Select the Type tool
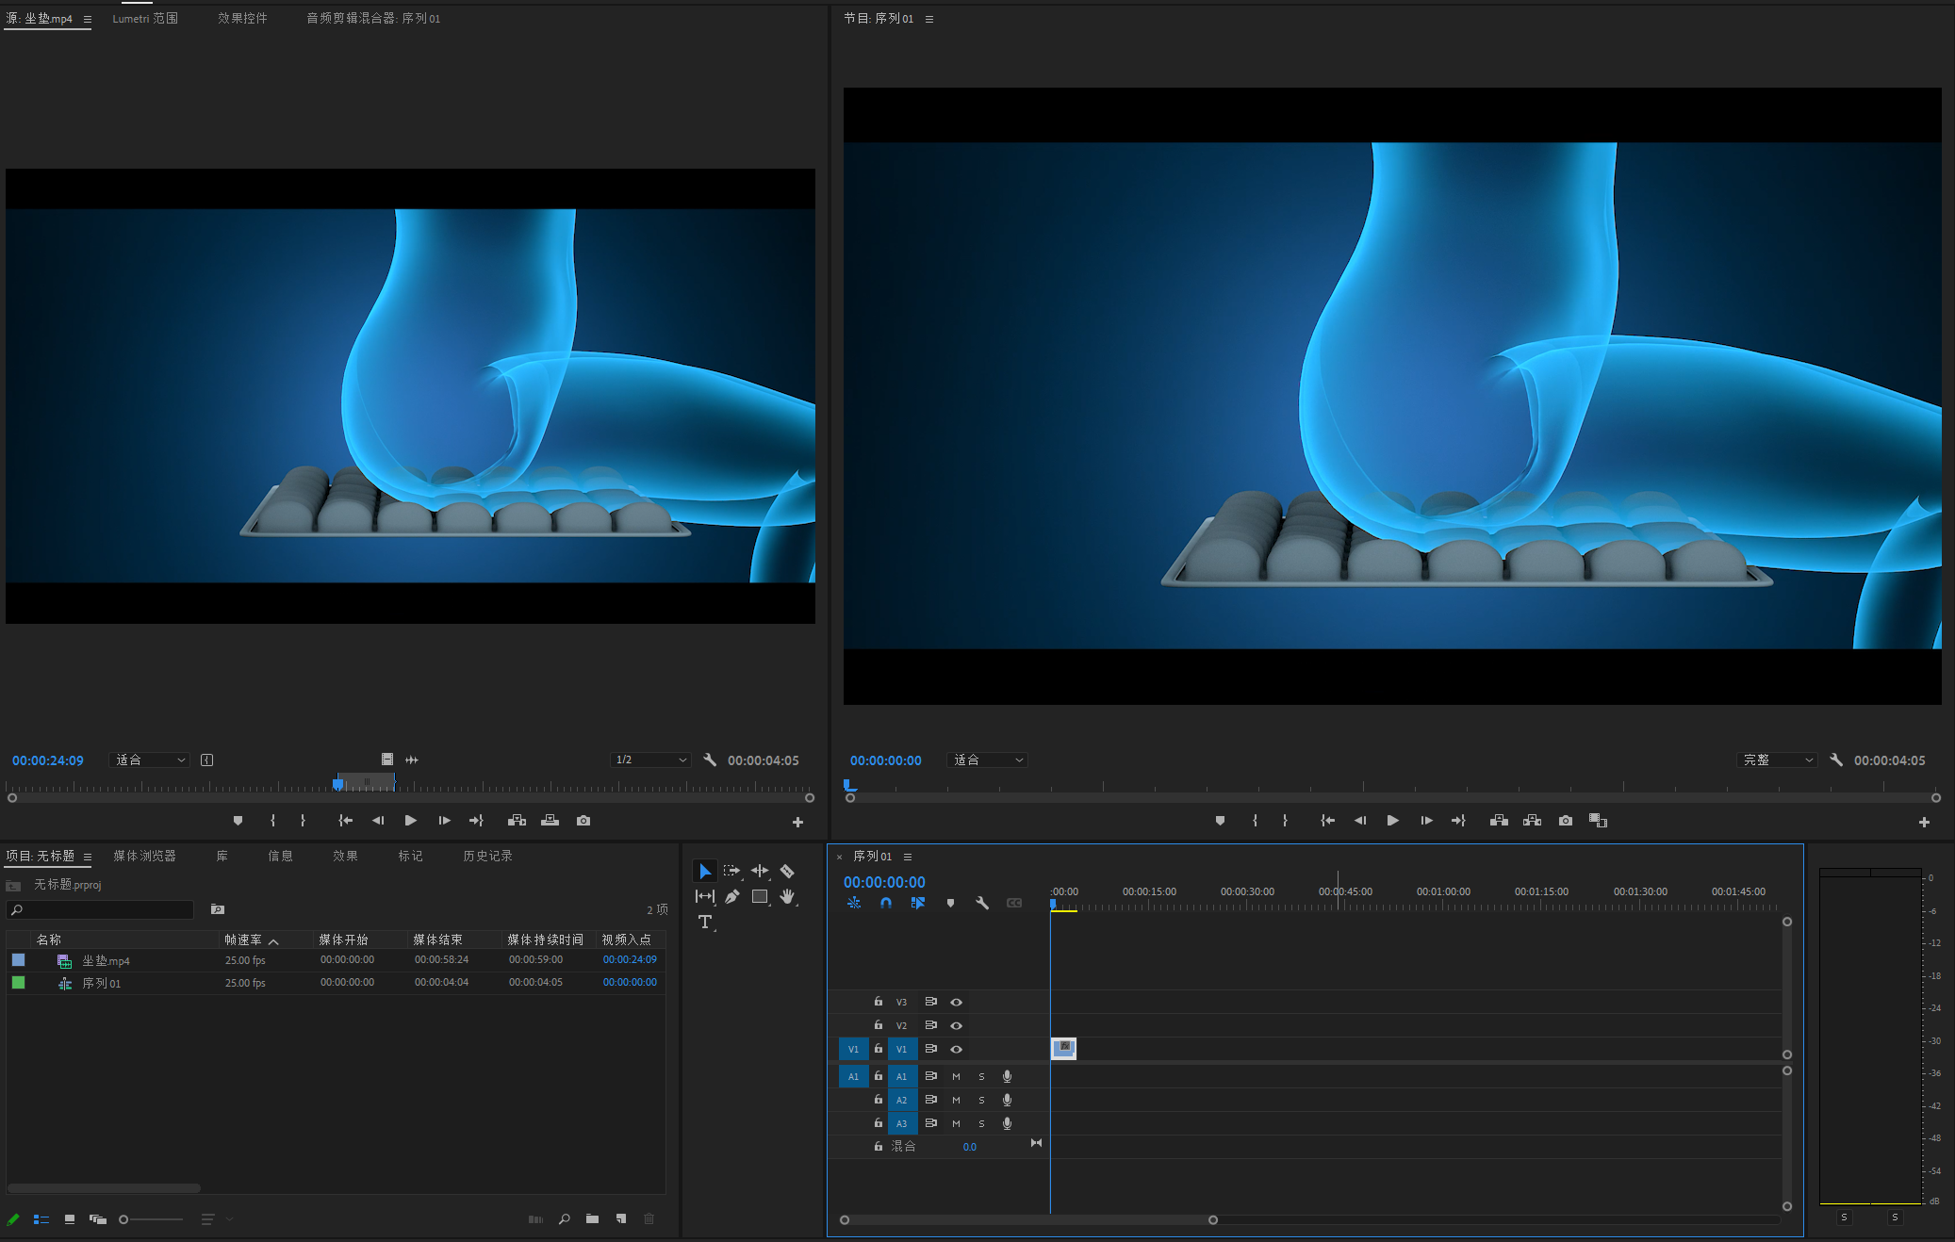 tap(705, 922)
